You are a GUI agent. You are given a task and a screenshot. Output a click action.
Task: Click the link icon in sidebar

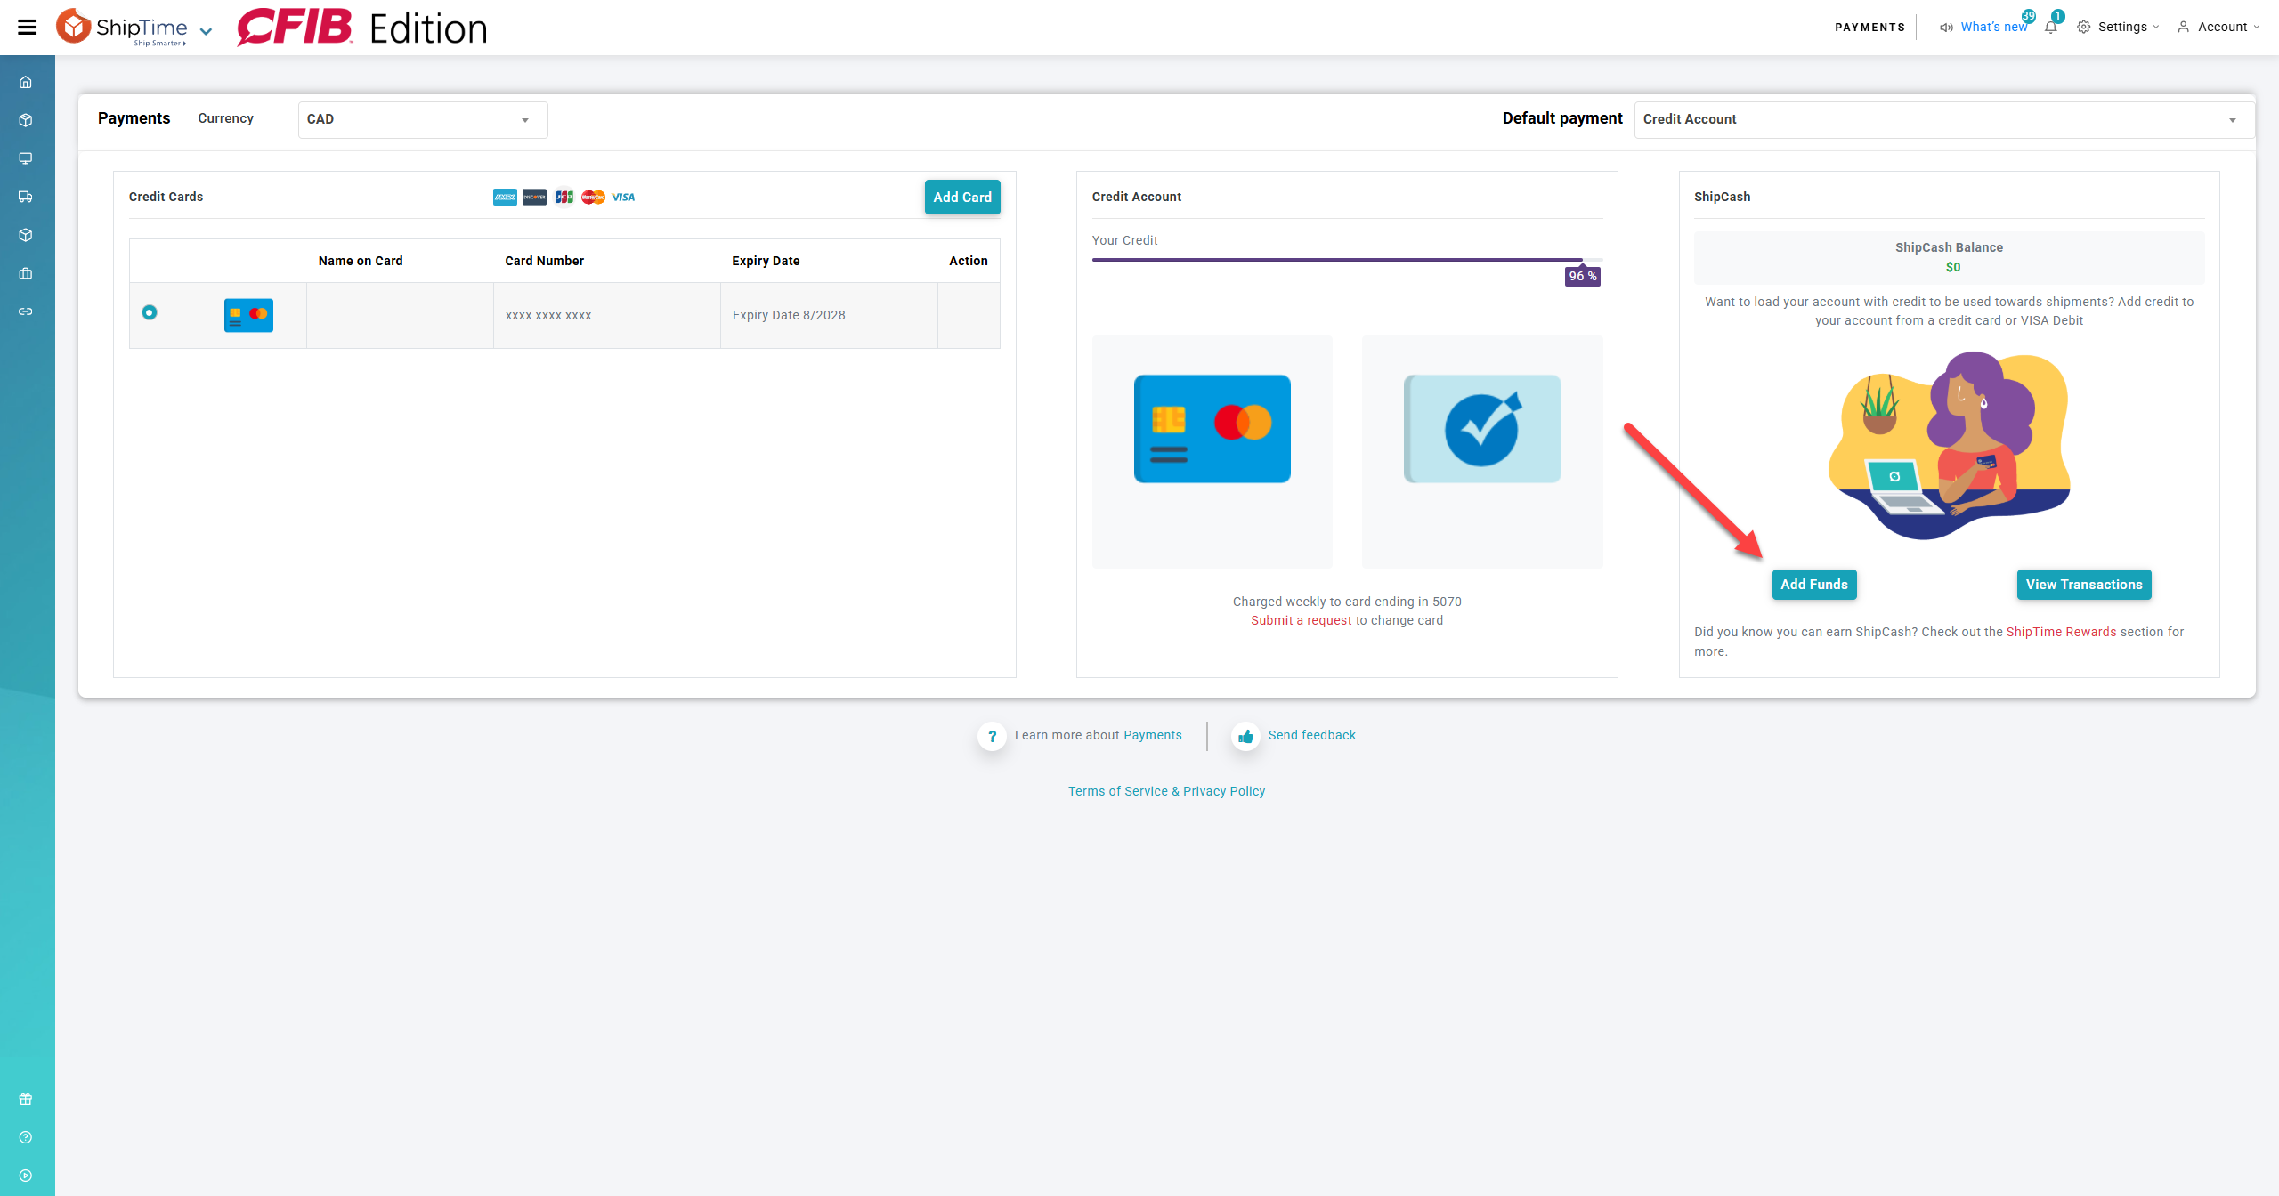point(26,311)
